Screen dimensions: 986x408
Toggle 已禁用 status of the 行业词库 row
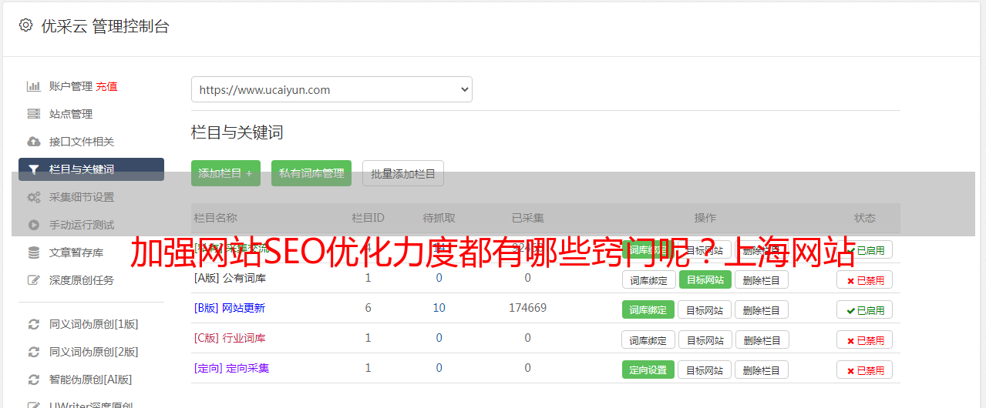point(865,339)
